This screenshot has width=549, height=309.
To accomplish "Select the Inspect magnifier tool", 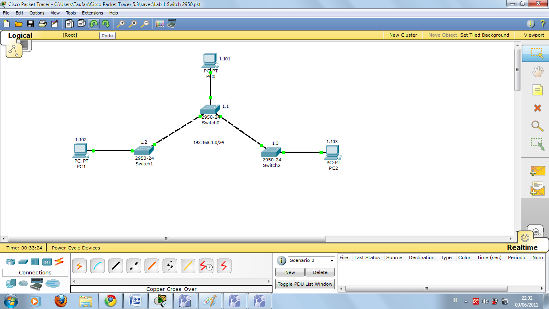I will click(537, 126).
